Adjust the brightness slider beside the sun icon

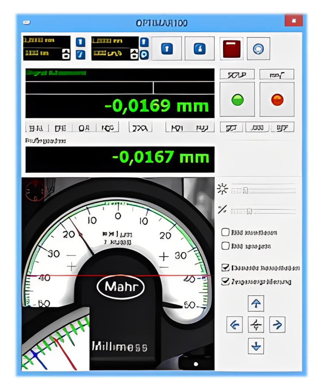click(263, 190)
